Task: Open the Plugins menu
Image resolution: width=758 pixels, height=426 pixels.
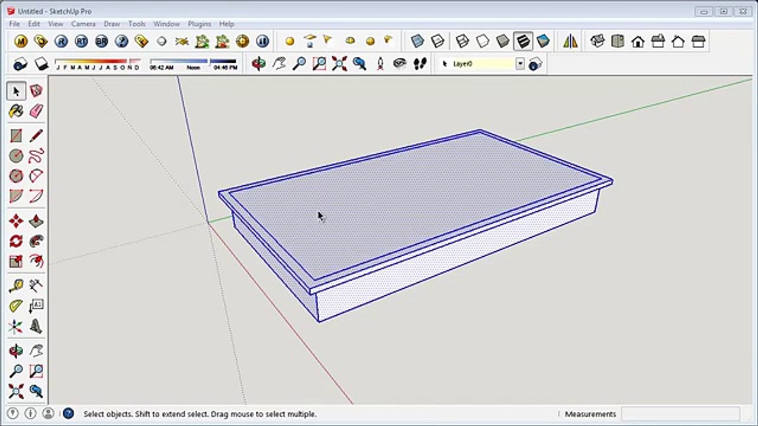Action: coord(200,24)
